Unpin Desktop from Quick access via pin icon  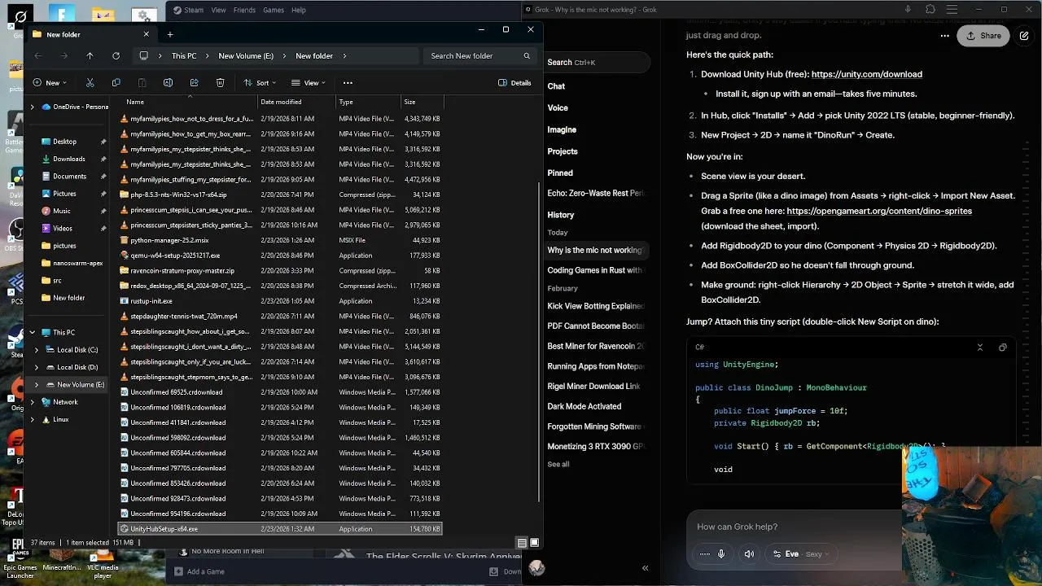tap(103, 142)
